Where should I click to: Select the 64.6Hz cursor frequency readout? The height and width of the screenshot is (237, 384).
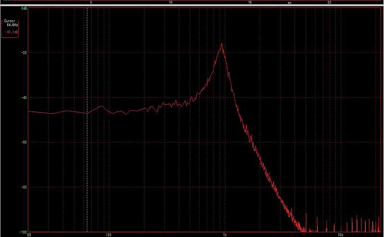point(12,25)
